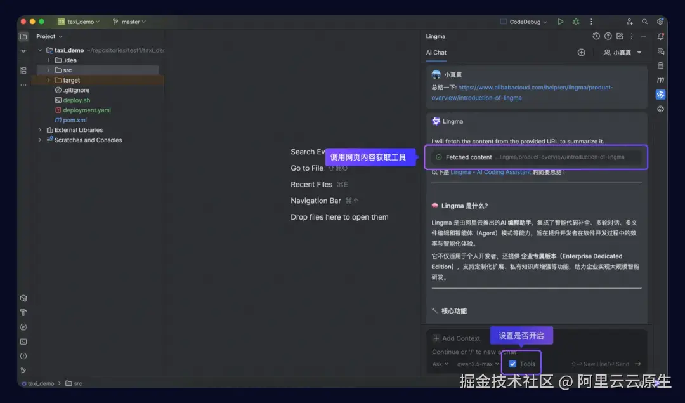Viewport: 685px width, 403px height.
Task: Show Lingma chat history
Action: 596,36
